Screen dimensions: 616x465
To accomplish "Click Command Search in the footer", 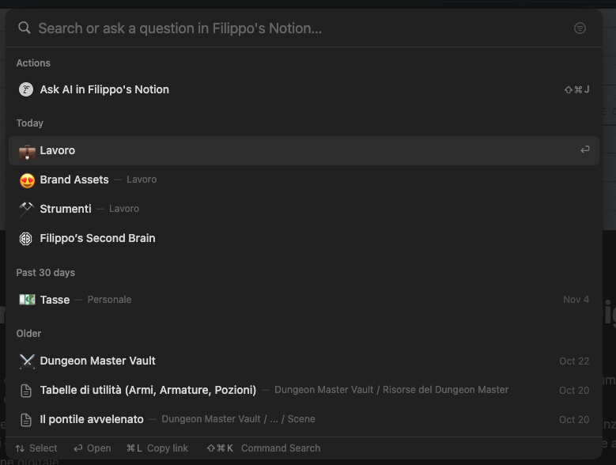I will coord(264,448).
